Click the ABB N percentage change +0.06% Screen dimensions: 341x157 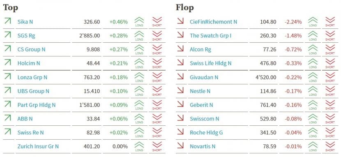(118, 119)
